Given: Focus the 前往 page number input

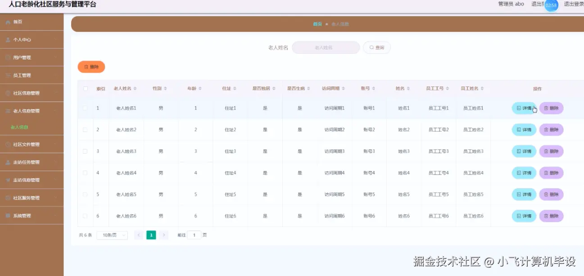Looking at the screenshot, I should click(194, 235).
